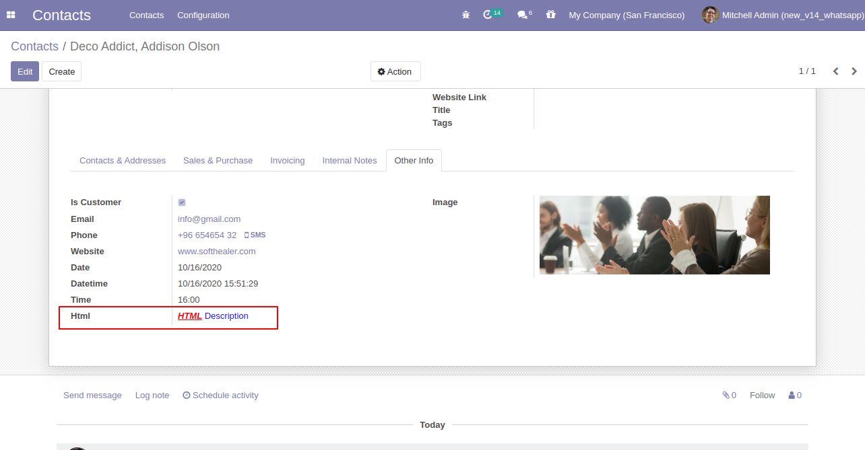Click phone number +96 654654 32
The width and height of the screenshot is (865, 450).
[207, 235]
